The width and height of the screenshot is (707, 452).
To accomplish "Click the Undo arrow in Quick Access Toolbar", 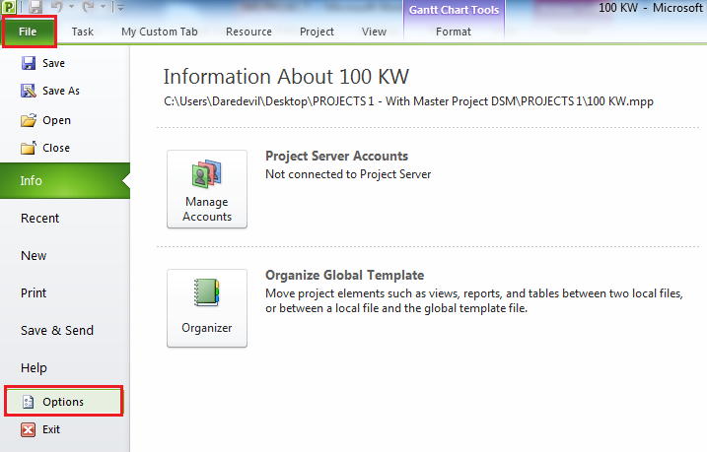I will coord(57,7).
